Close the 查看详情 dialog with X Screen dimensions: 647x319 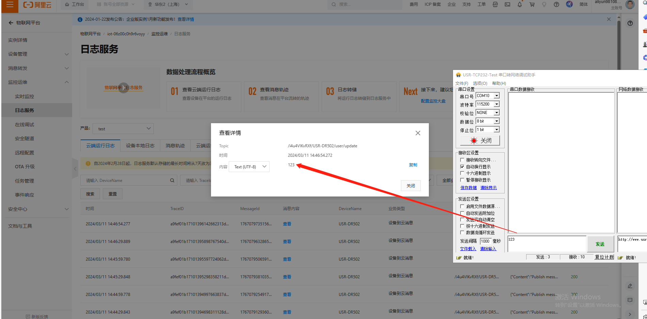418,133
